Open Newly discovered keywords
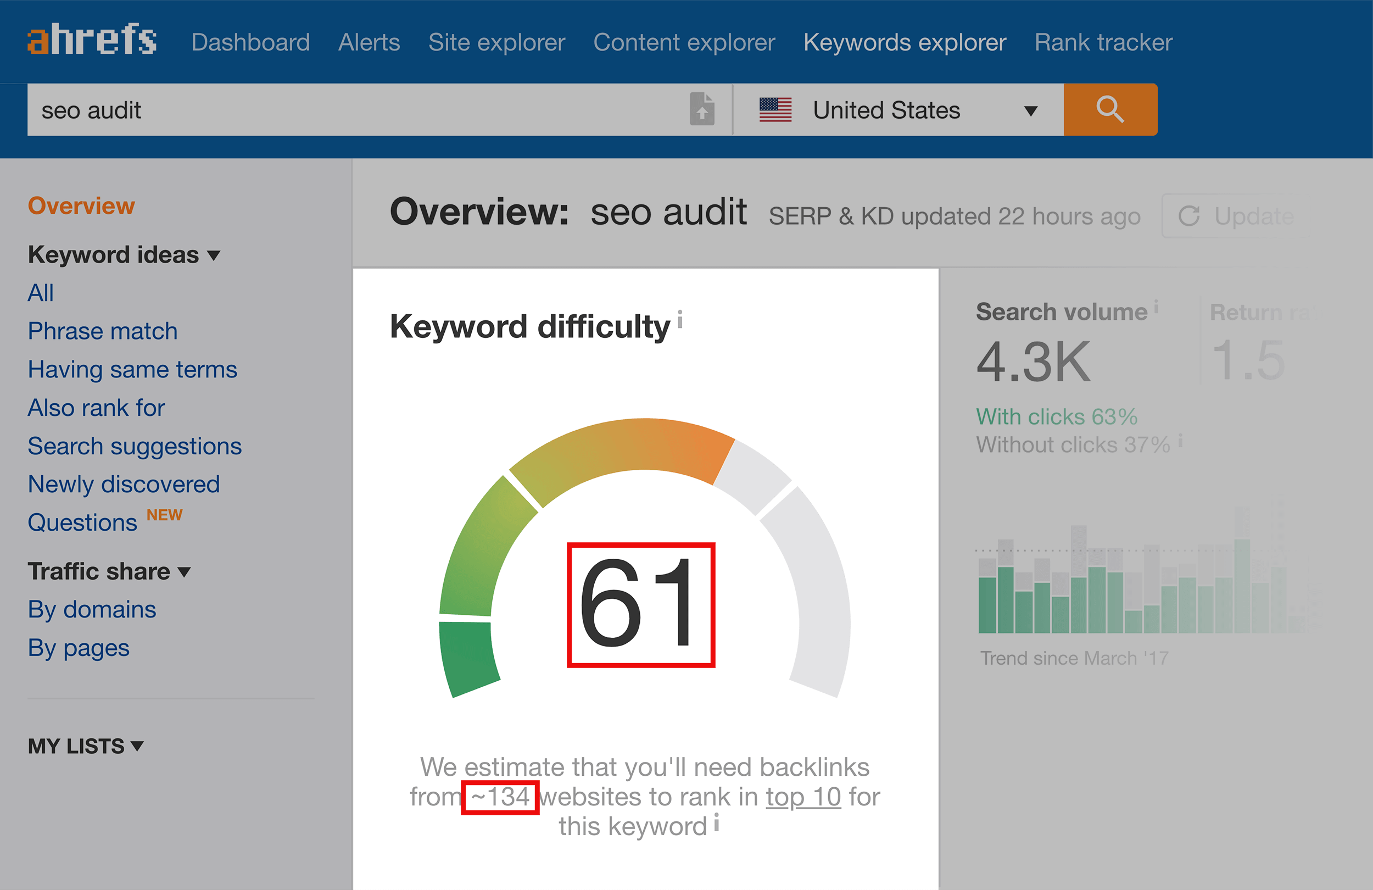Image resolution: width=1373 pixels, height=890 pixels. click(x=124, y=484)
